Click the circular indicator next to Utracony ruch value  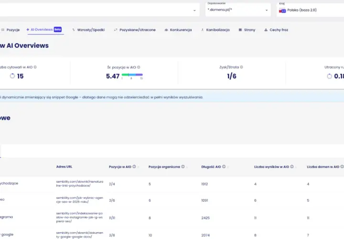coord(329,76)
